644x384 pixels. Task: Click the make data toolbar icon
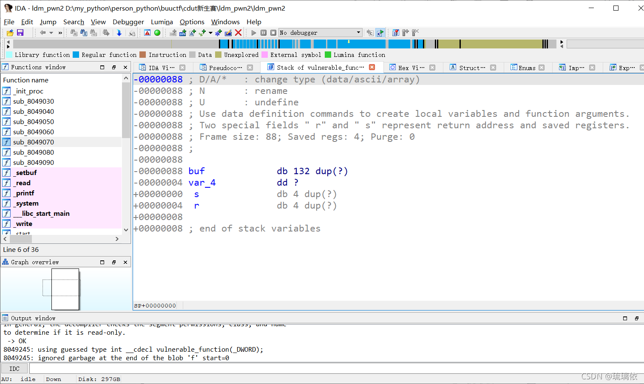(x=183, y=33)
